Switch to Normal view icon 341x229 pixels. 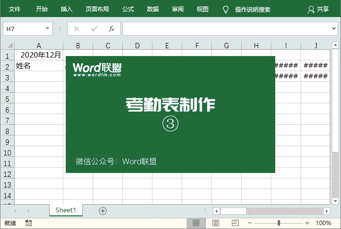tap(196, 223)
